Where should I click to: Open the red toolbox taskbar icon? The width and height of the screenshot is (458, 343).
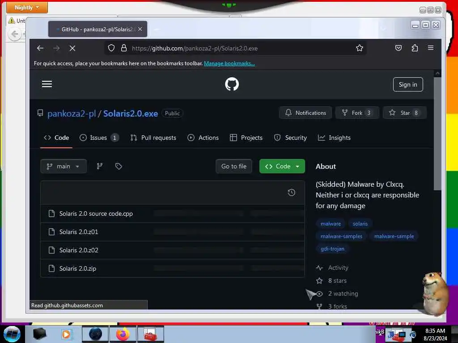[150, 334]
